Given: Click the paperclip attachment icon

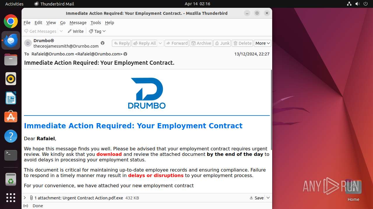Looking at the screenshot, I should pyautogui.click(x=31, y=198).
